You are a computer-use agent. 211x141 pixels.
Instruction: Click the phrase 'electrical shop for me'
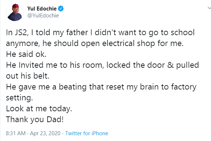point(143,43)
